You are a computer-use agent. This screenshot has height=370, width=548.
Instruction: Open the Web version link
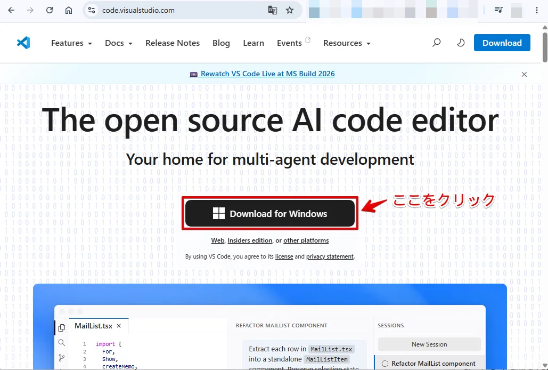pos(217,240)
